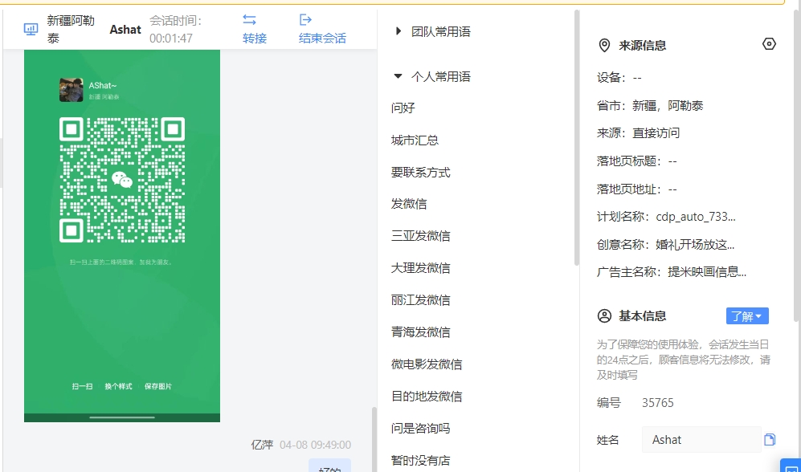Screen dimensions: 801x472
Task: Expand the 团队常用语 section
Action: (433, 31)
